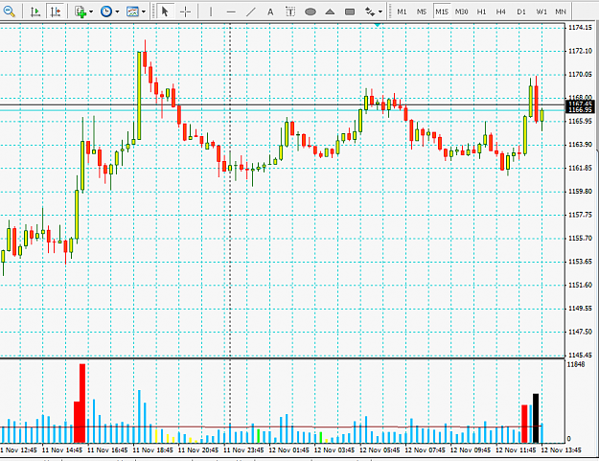Click the 1163.90 price axis label
The width and height of the screenshot is (599, 461).
[x=580, y=145]
